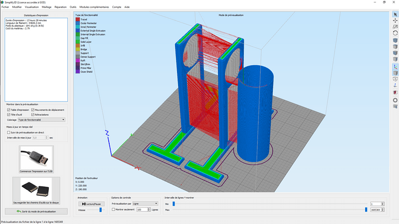Open the Aide menu
This screenshot has width=399, height=224.
click(127, 7)
